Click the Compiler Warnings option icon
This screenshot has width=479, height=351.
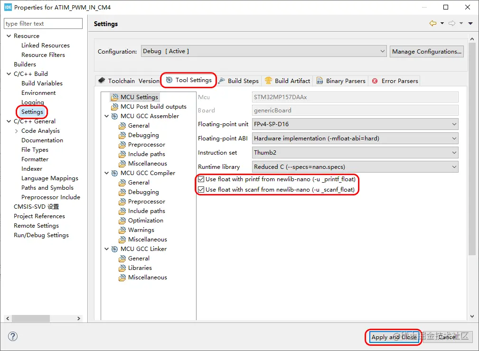(122, 230)
